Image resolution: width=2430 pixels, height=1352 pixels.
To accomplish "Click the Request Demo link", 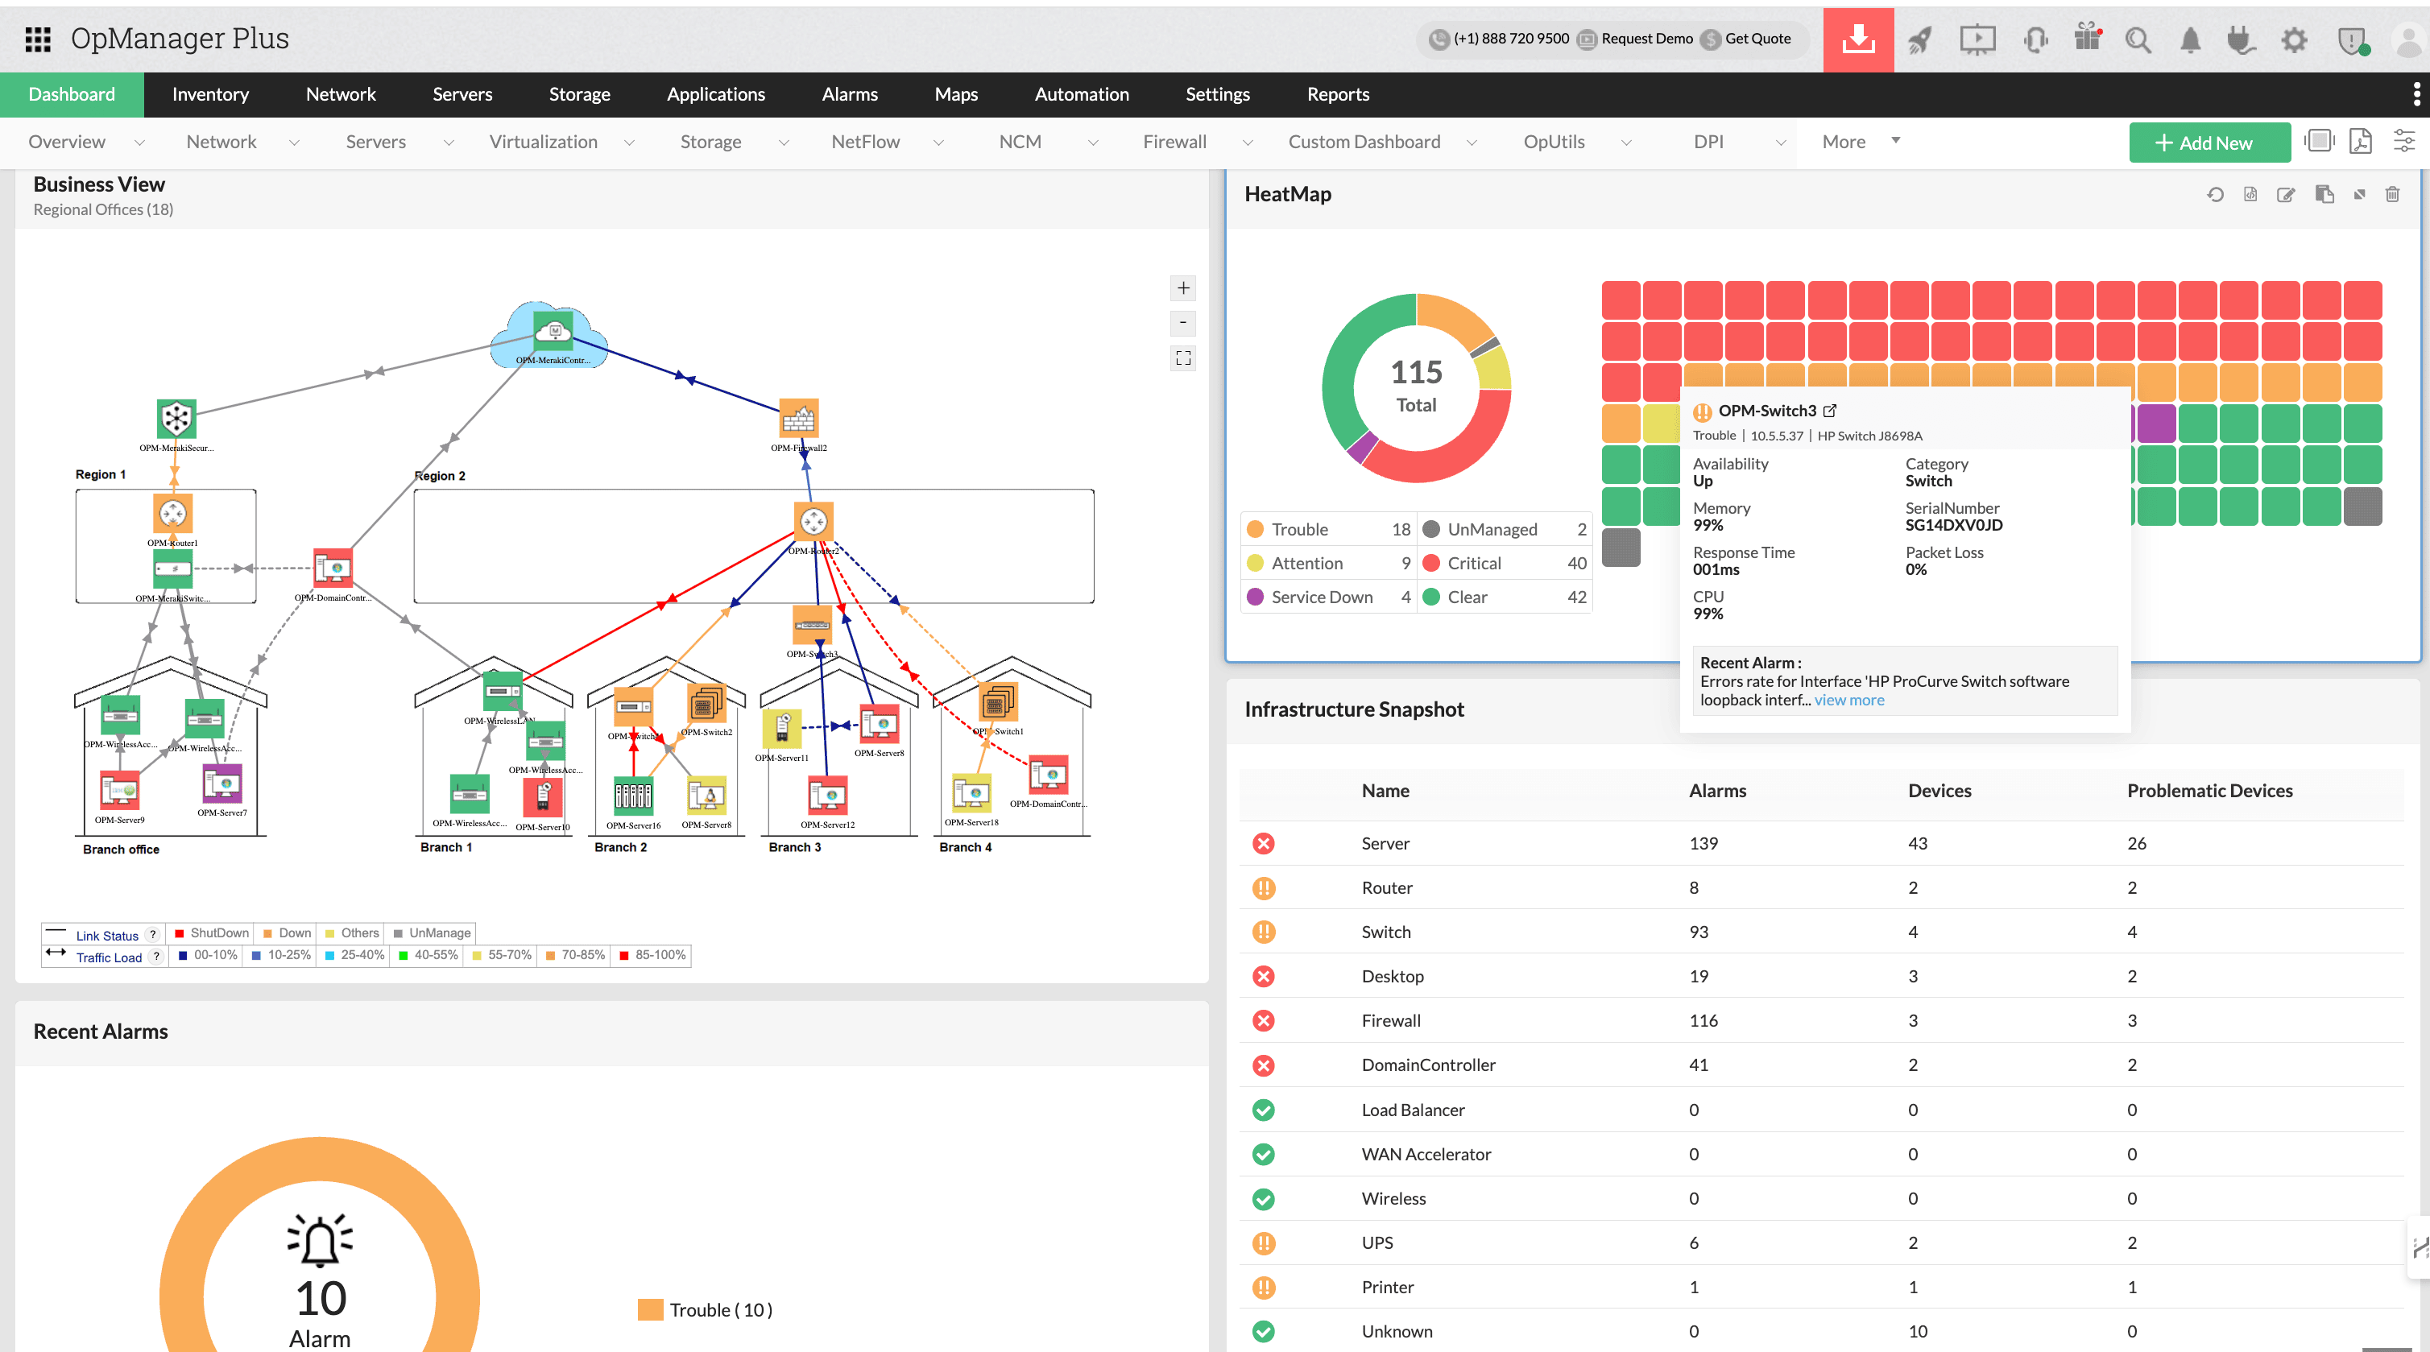I will pos(1646,39).
